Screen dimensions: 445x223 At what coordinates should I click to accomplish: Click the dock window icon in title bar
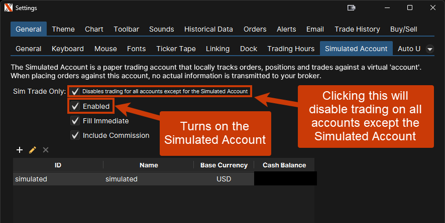click(352, 8)
